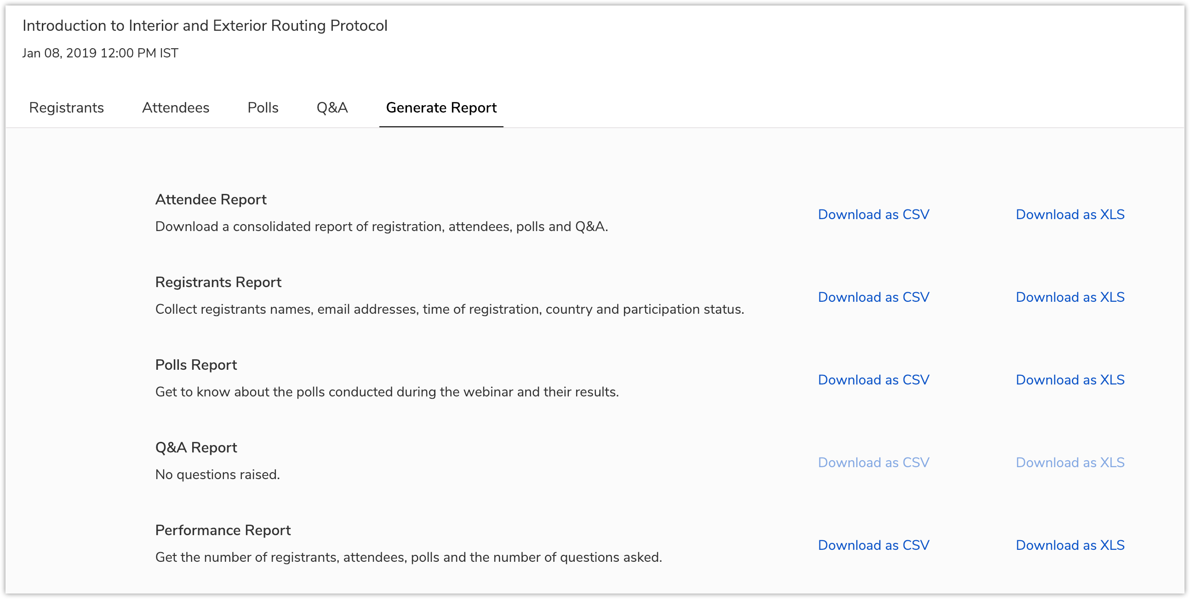Download Performance Report as XLS

pyautogui.click(x=1070, y=545)
